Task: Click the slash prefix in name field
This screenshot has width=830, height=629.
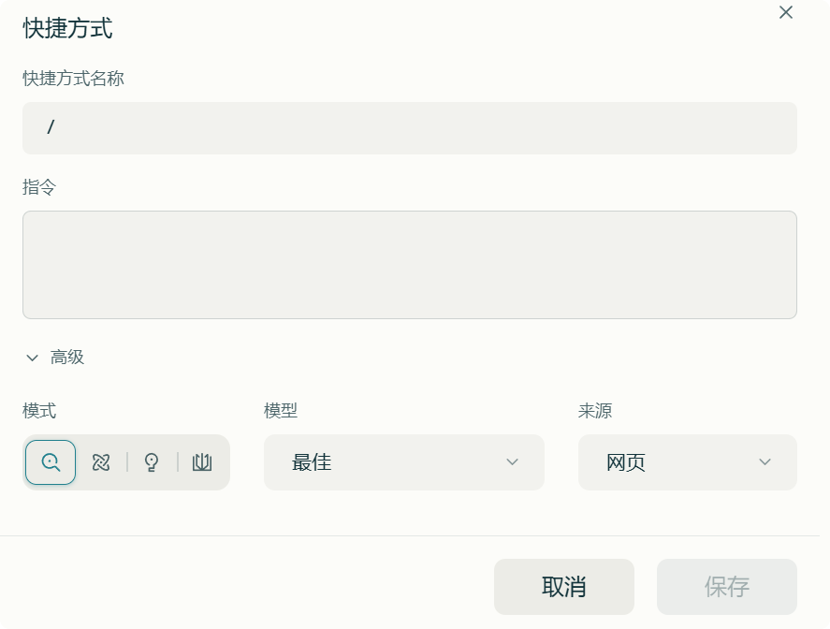Action: pos(51,128)
